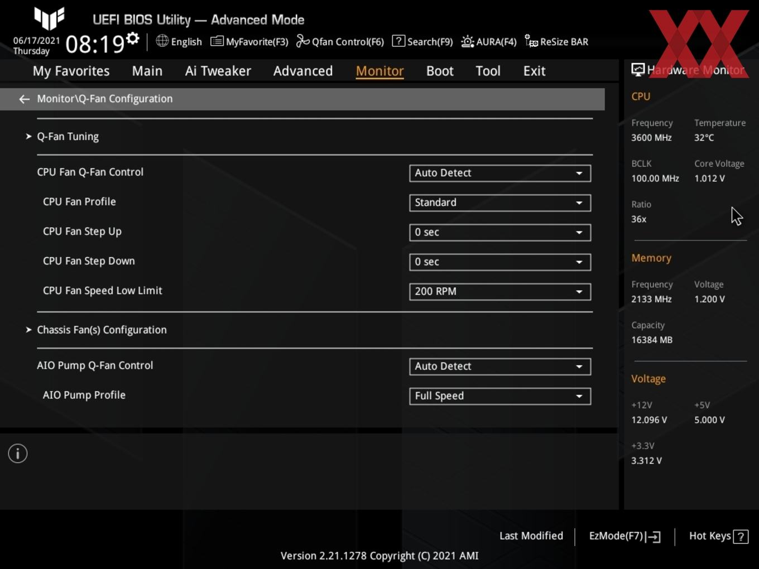The height and width of the screenshot is (569, 759).
Task: Open the MyFavorite(F3) list icon
Action: point(217,41)
